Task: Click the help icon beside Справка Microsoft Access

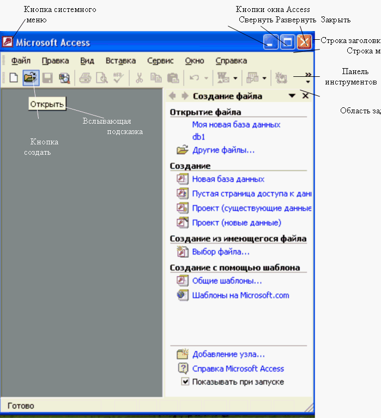Action: coord(183,368)
